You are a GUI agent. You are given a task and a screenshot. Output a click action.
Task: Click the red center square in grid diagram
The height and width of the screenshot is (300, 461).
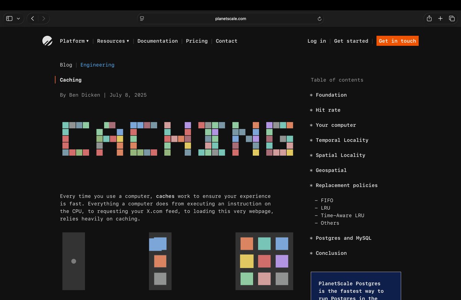click(x=264, y=261)
